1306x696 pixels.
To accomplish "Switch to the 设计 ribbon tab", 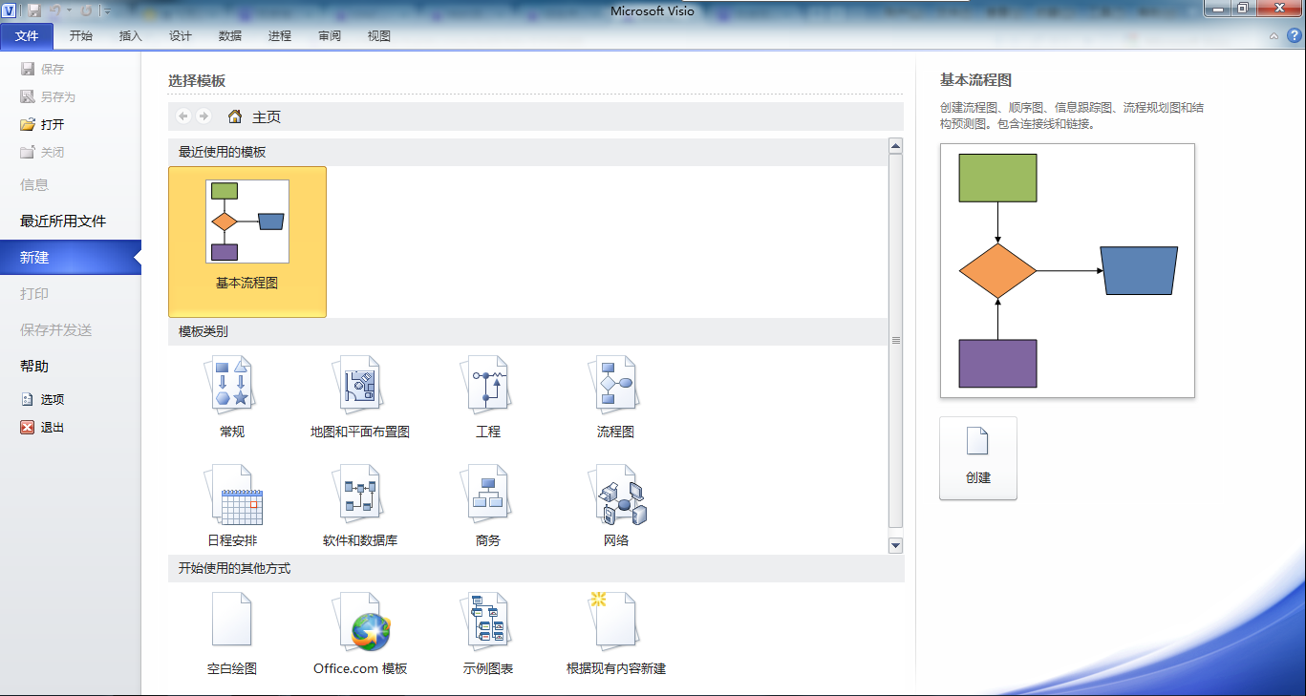I will click(x=181, y=36).
